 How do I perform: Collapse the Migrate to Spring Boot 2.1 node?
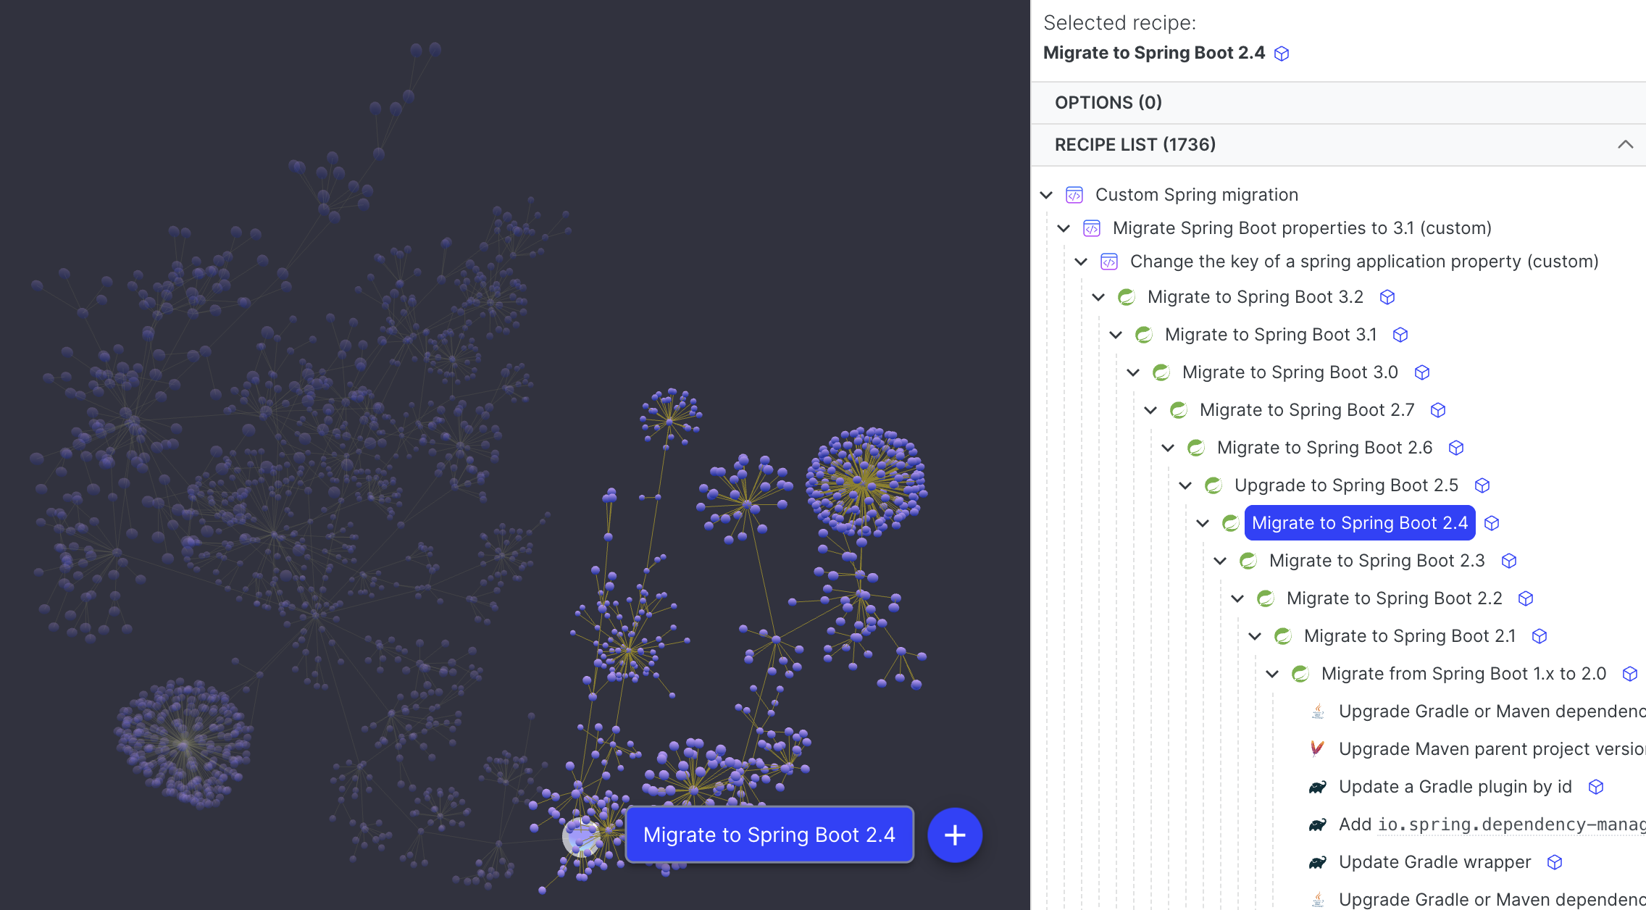coord(1255,636)
